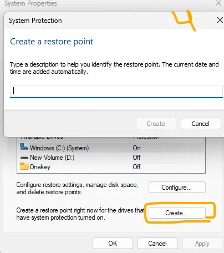The image size is (224, 253).
Task: Close the System Protection dialog
Action: pos(220,20)
